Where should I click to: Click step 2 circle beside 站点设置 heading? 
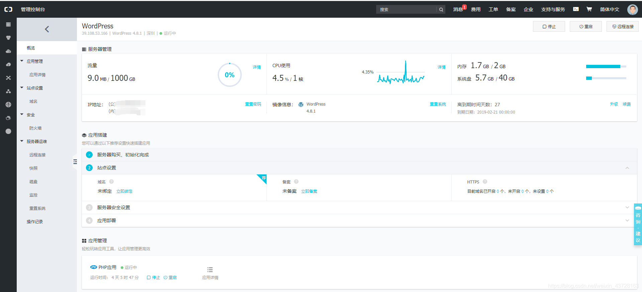coord(89,168)
